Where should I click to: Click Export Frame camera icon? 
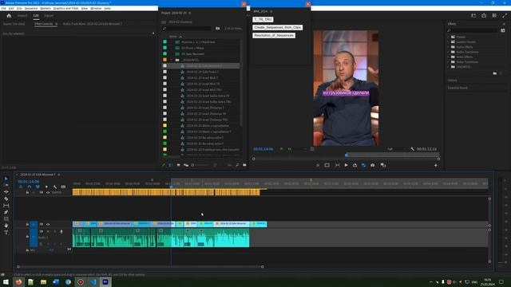[x=373, y=165]
